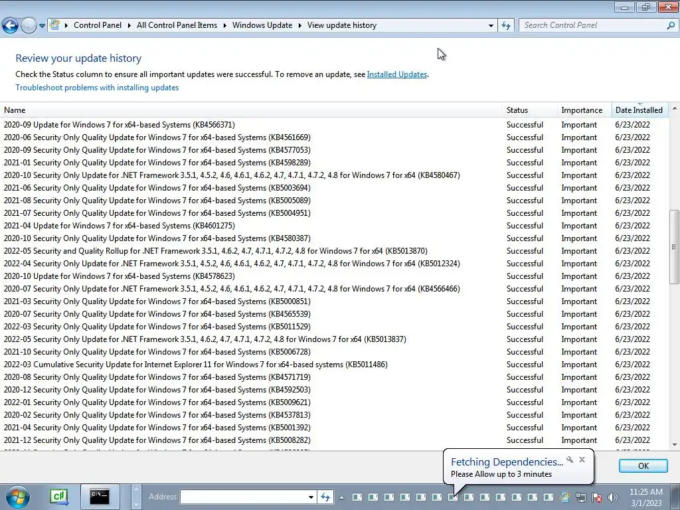Select the KB4578623 update row
Viewport: 680px width, 510px height.
point(334,276)
